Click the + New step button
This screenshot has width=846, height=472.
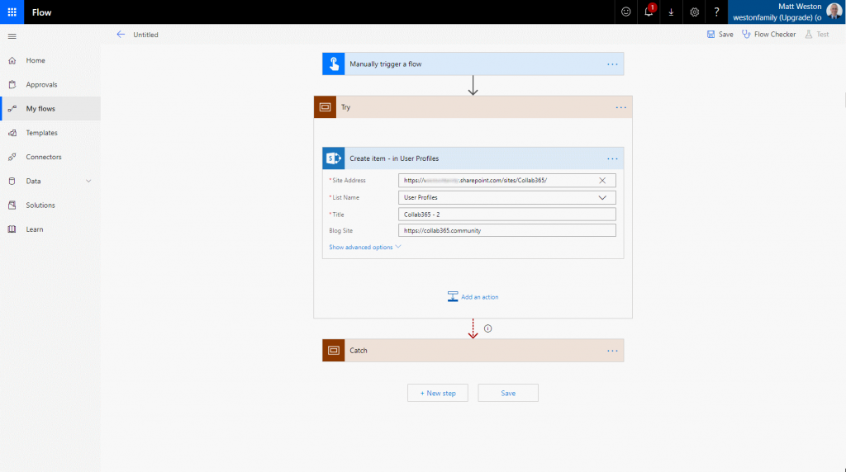pos(438,394)
